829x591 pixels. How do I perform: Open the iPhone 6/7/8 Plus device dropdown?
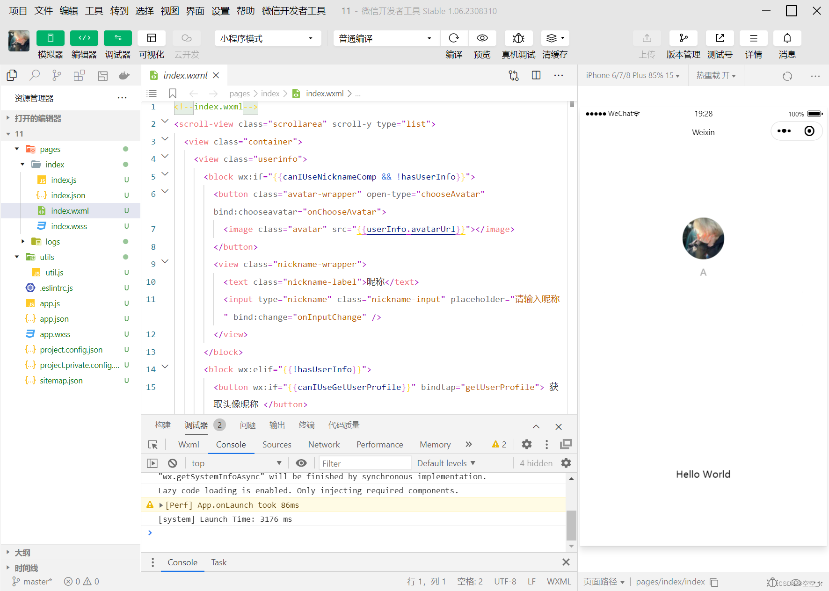pos(633,75)
